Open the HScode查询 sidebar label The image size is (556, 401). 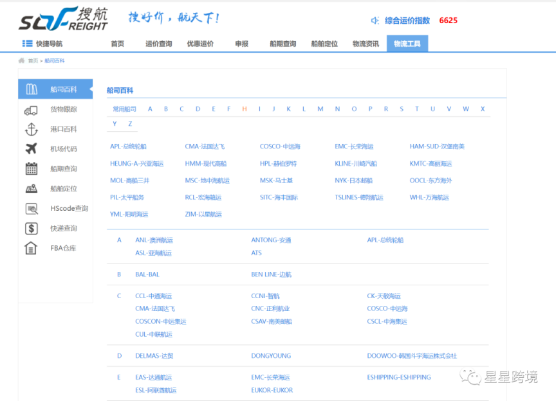point(69,208)
